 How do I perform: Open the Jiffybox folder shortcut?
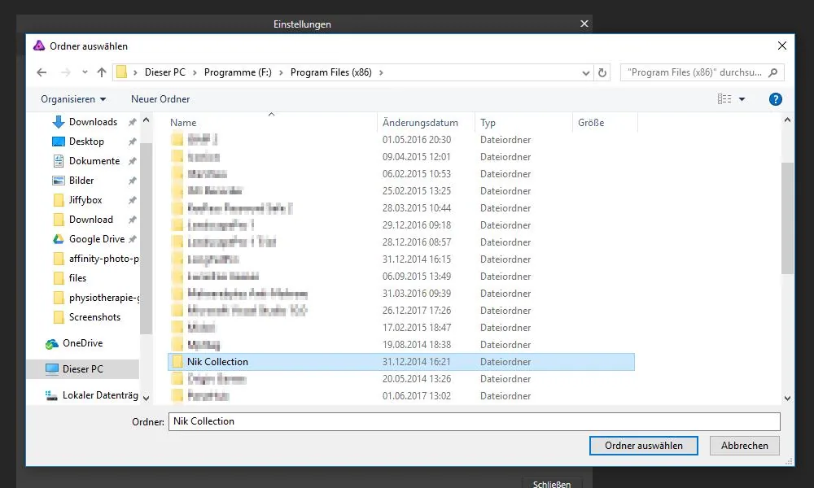pyautogui.click(x=85, y=200)
